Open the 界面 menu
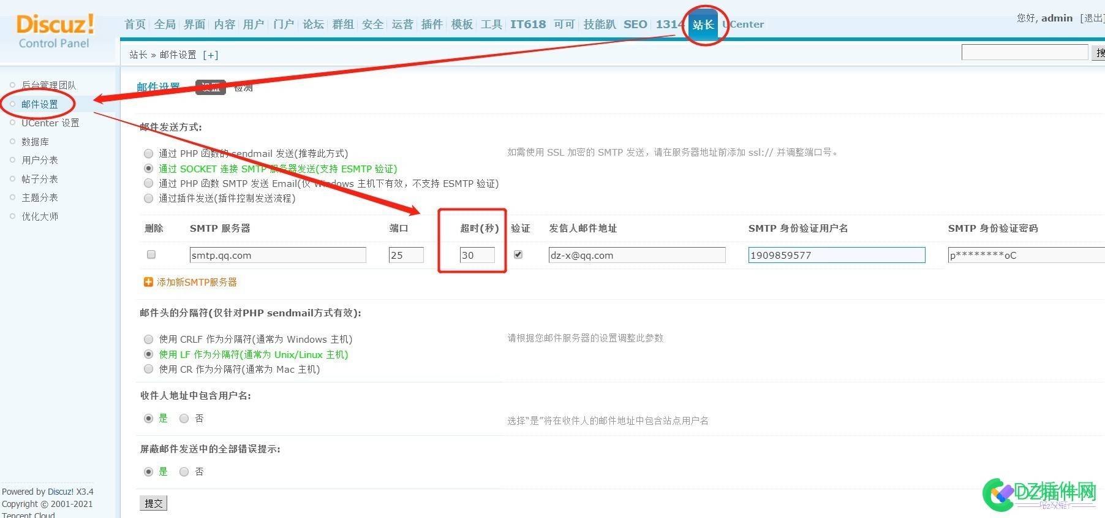This screenshot has height=518, width=1105. (195, 25)
